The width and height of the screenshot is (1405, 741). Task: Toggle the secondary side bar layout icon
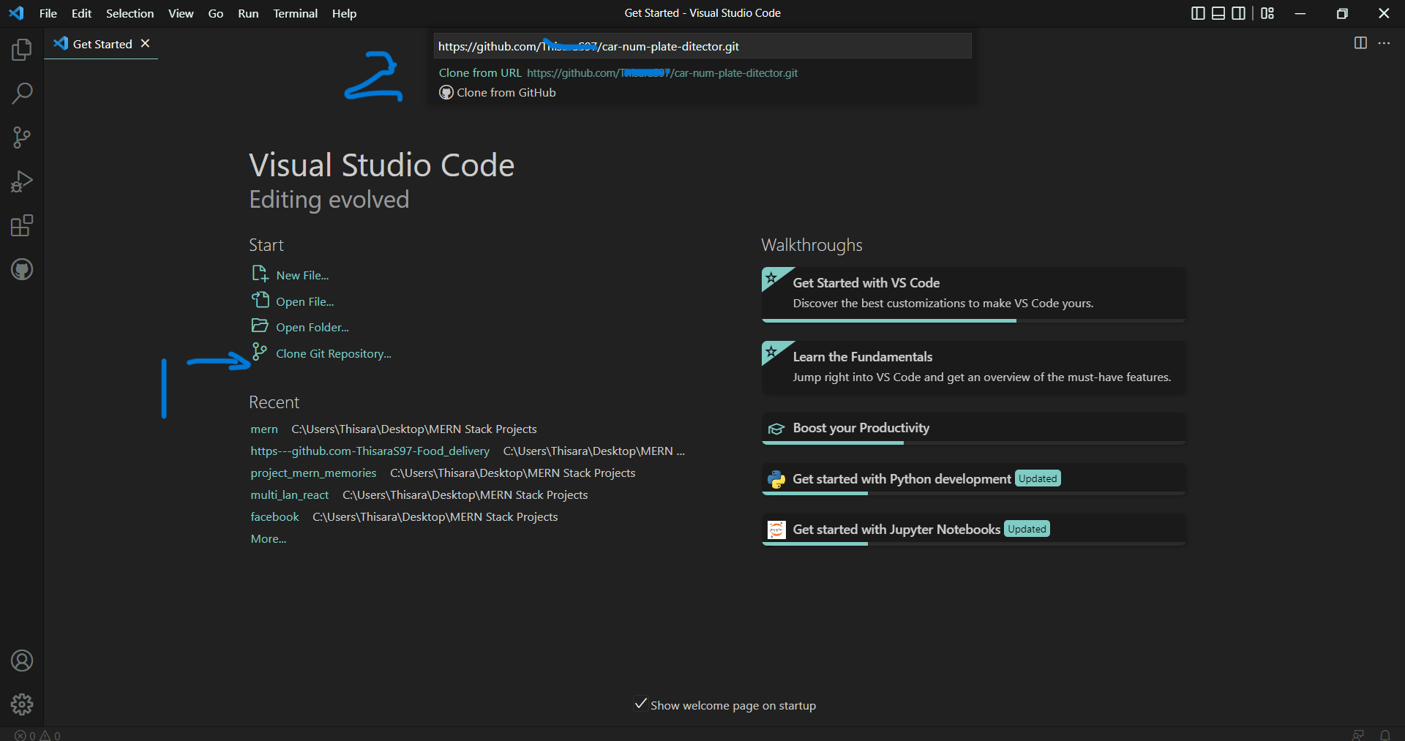tap(1239, 13)
